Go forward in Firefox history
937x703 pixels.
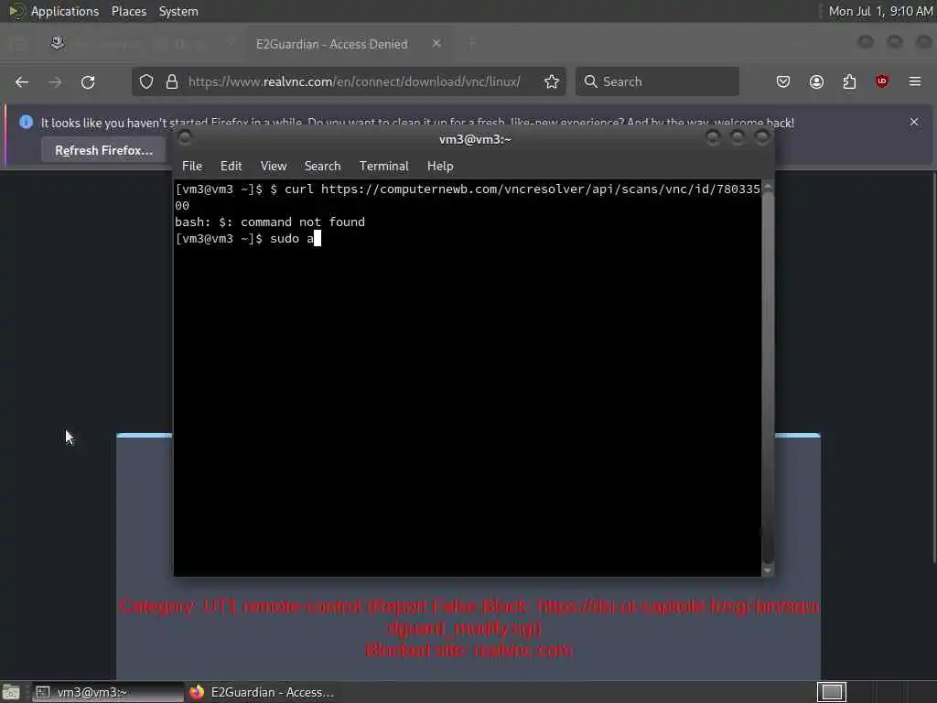point(55,81)
